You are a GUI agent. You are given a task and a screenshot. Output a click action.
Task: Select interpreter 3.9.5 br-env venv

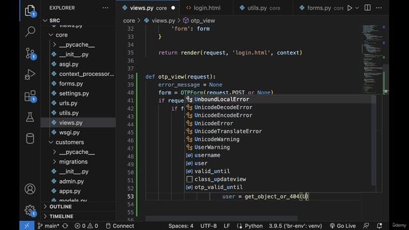295,226
